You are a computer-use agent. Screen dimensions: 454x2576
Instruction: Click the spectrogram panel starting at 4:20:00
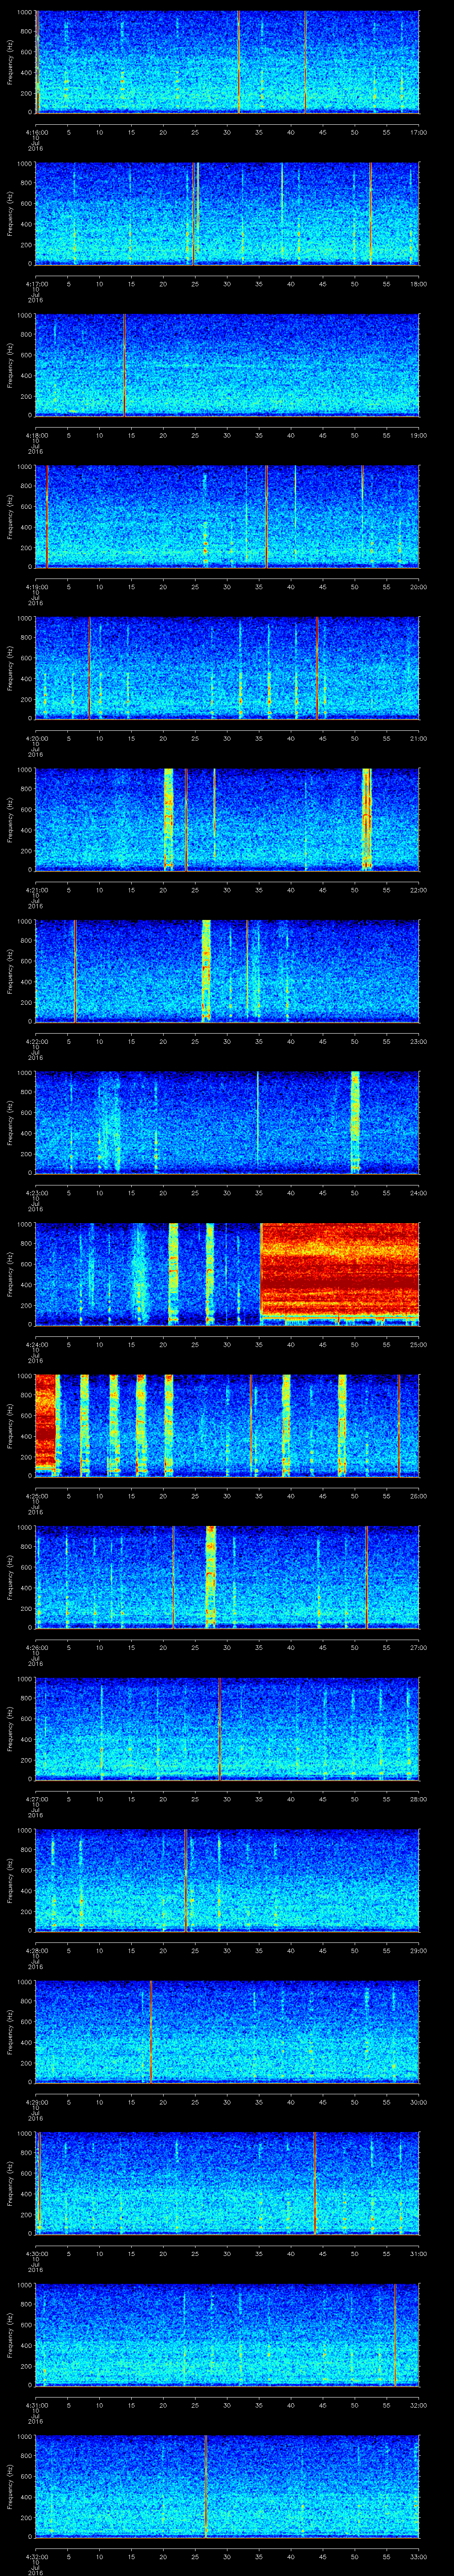tap(227, 668)
